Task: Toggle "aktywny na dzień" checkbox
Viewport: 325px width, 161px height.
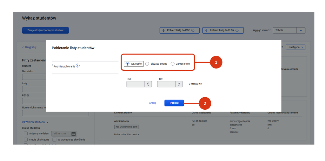Action: [x=26, y=133]
